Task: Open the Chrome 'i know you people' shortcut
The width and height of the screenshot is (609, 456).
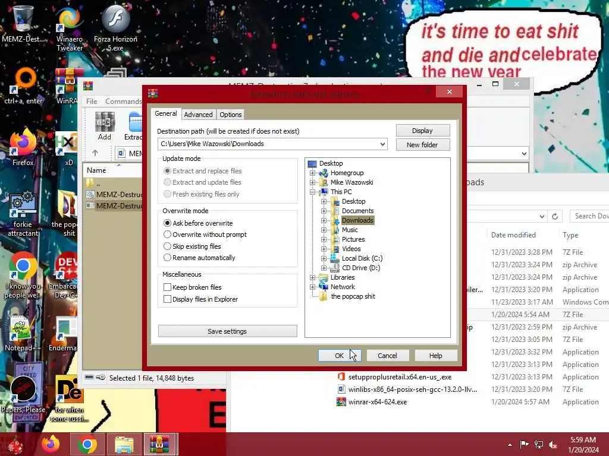Action: click(23, 275)
